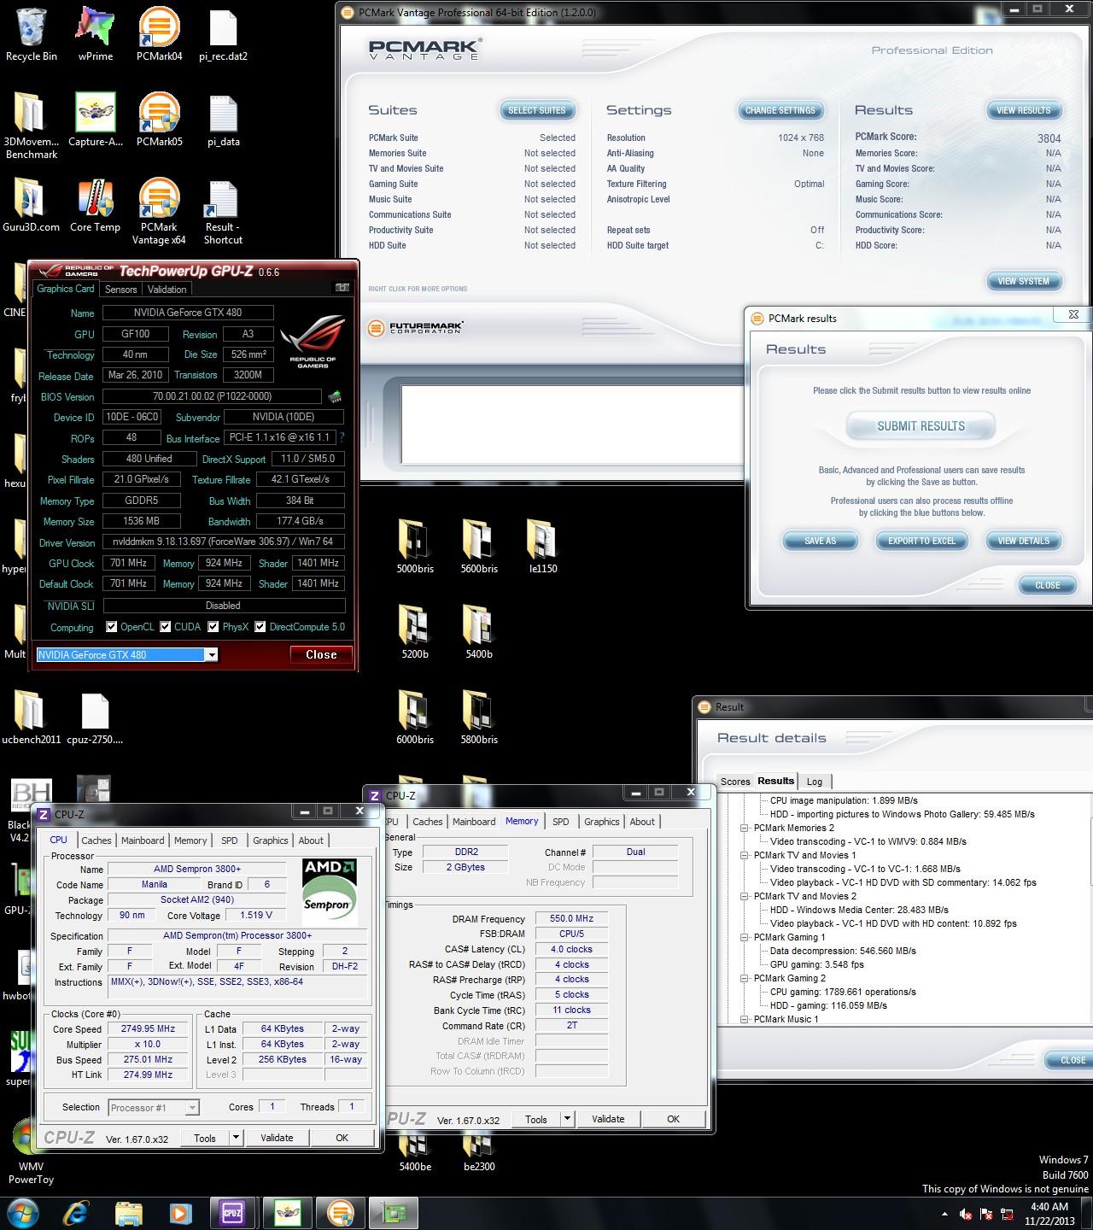Click the Futuremark Corporation logo
The height and width of the screenshot is (1230, 1093).
417,328
